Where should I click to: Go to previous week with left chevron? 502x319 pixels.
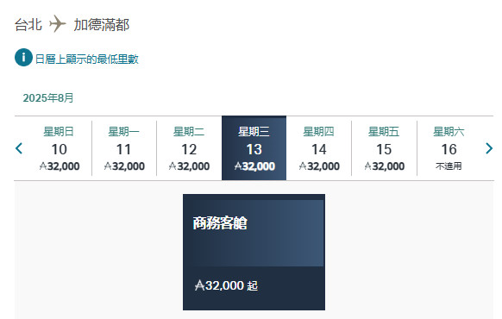[x=19, y=148]
